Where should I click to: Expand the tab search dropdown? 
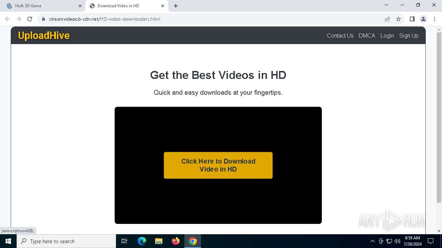[386, 5]
